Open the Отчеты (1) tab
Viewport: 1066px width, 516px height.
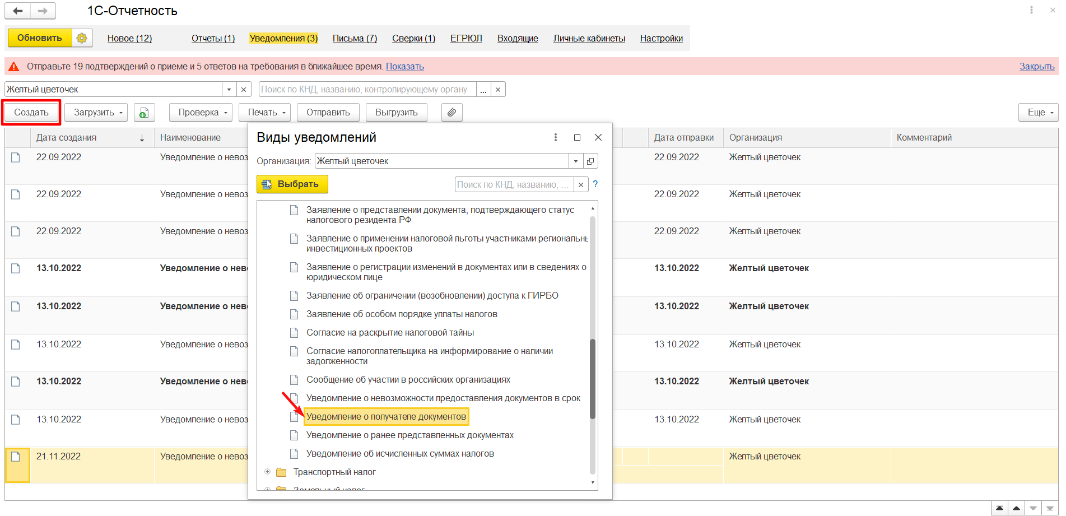point(213,39)
